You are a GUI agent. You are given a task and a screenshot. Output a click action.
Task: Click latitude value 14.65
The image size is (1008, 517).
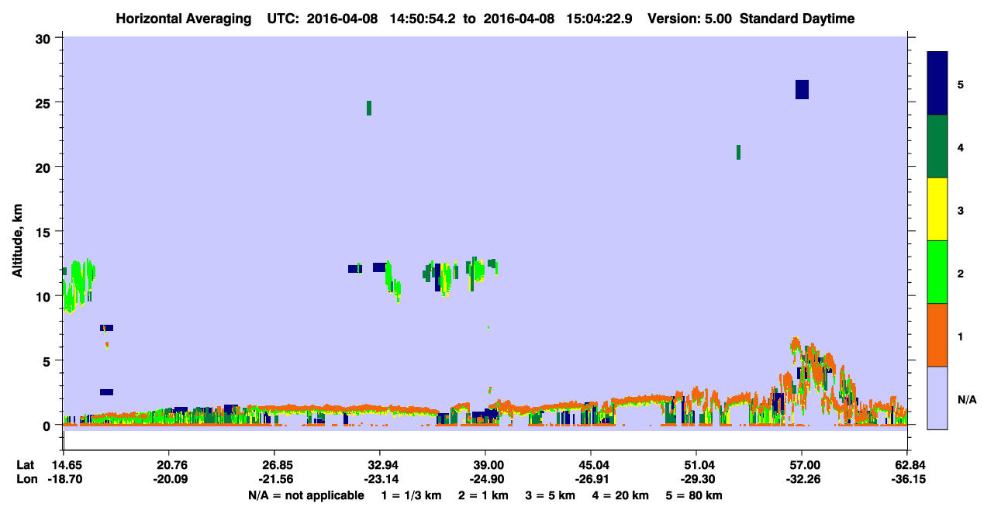(x=64, y=465)
